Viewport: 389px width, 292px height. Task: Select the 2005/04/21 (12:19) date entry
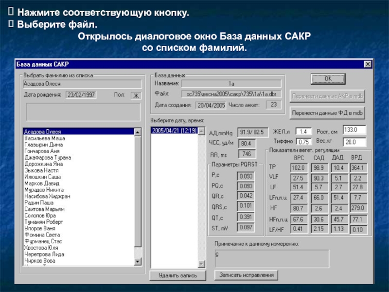pyautogui.click(x=174, y=130)
